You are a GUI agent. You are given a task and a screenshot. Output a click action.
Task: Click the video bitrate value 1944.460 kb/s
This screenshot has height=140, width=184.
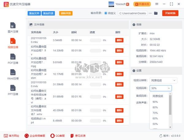(158, 50)
